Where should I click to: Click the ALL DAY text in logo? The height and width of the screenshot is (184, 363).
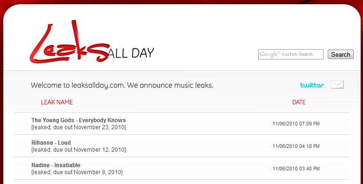(x=131, y=53)
